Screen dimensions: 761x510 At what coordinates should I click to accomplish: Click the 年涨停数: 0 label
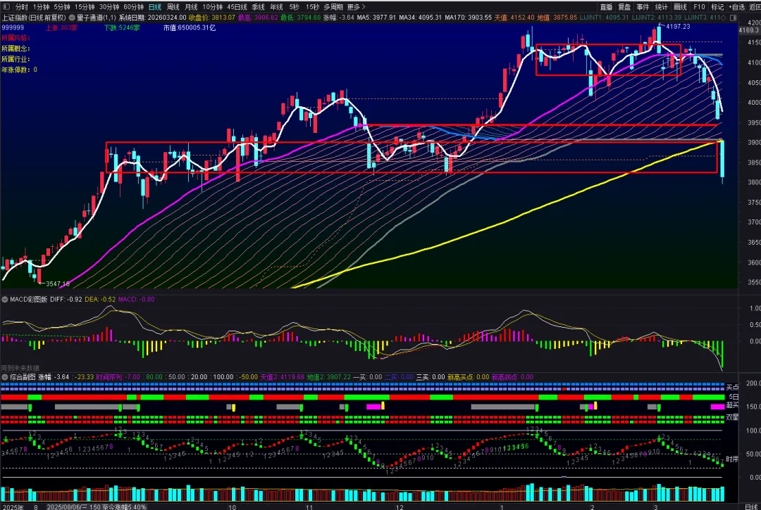[x=20, y=70]
